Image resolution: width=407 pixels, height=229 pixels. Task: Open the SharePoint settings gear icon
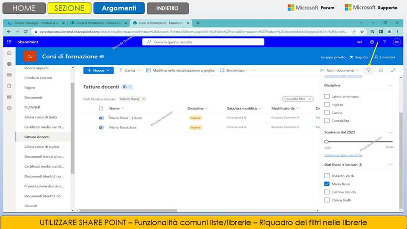point(372,42)
